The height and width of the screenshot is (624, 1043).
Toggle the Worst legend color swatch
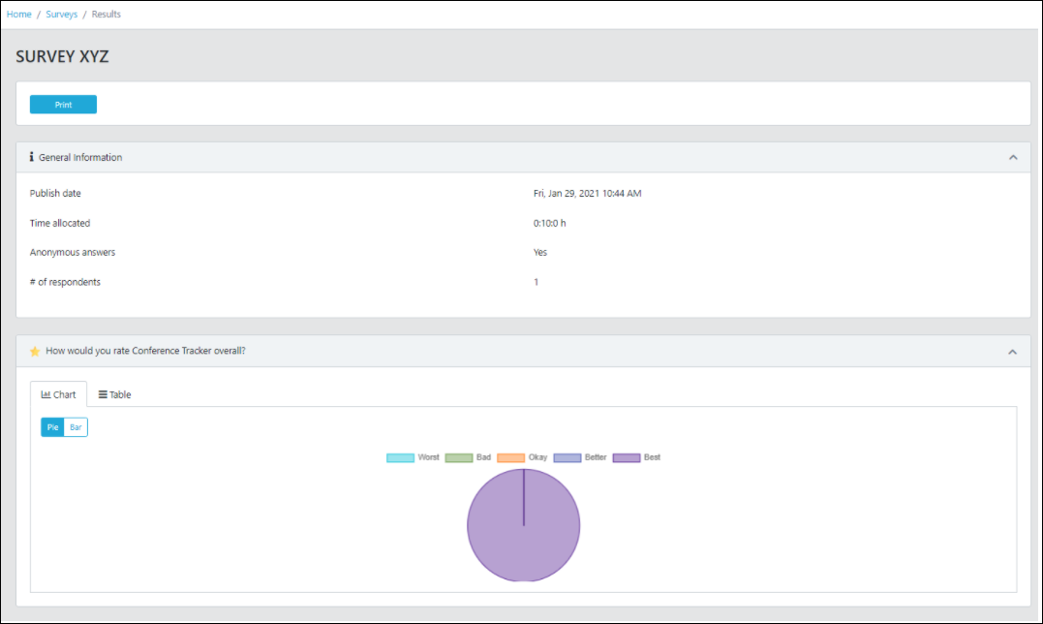tap(400, 457)
